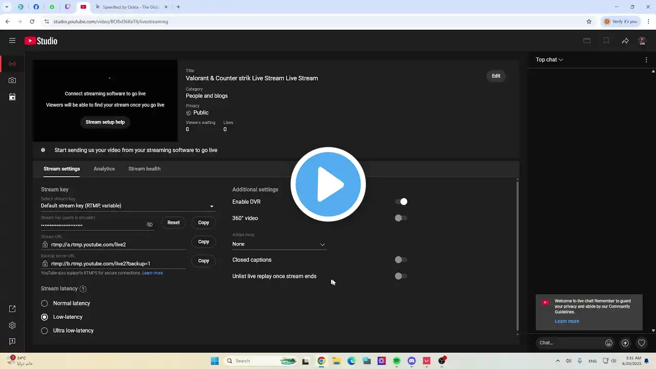Toggle the Closed captions switch

pos(401,260)
